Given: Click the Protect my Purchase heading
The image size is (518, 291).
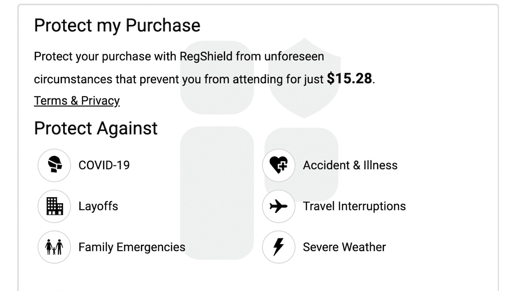Looking at the screenshot, I should pyautogui.click(x=117, y=25).
